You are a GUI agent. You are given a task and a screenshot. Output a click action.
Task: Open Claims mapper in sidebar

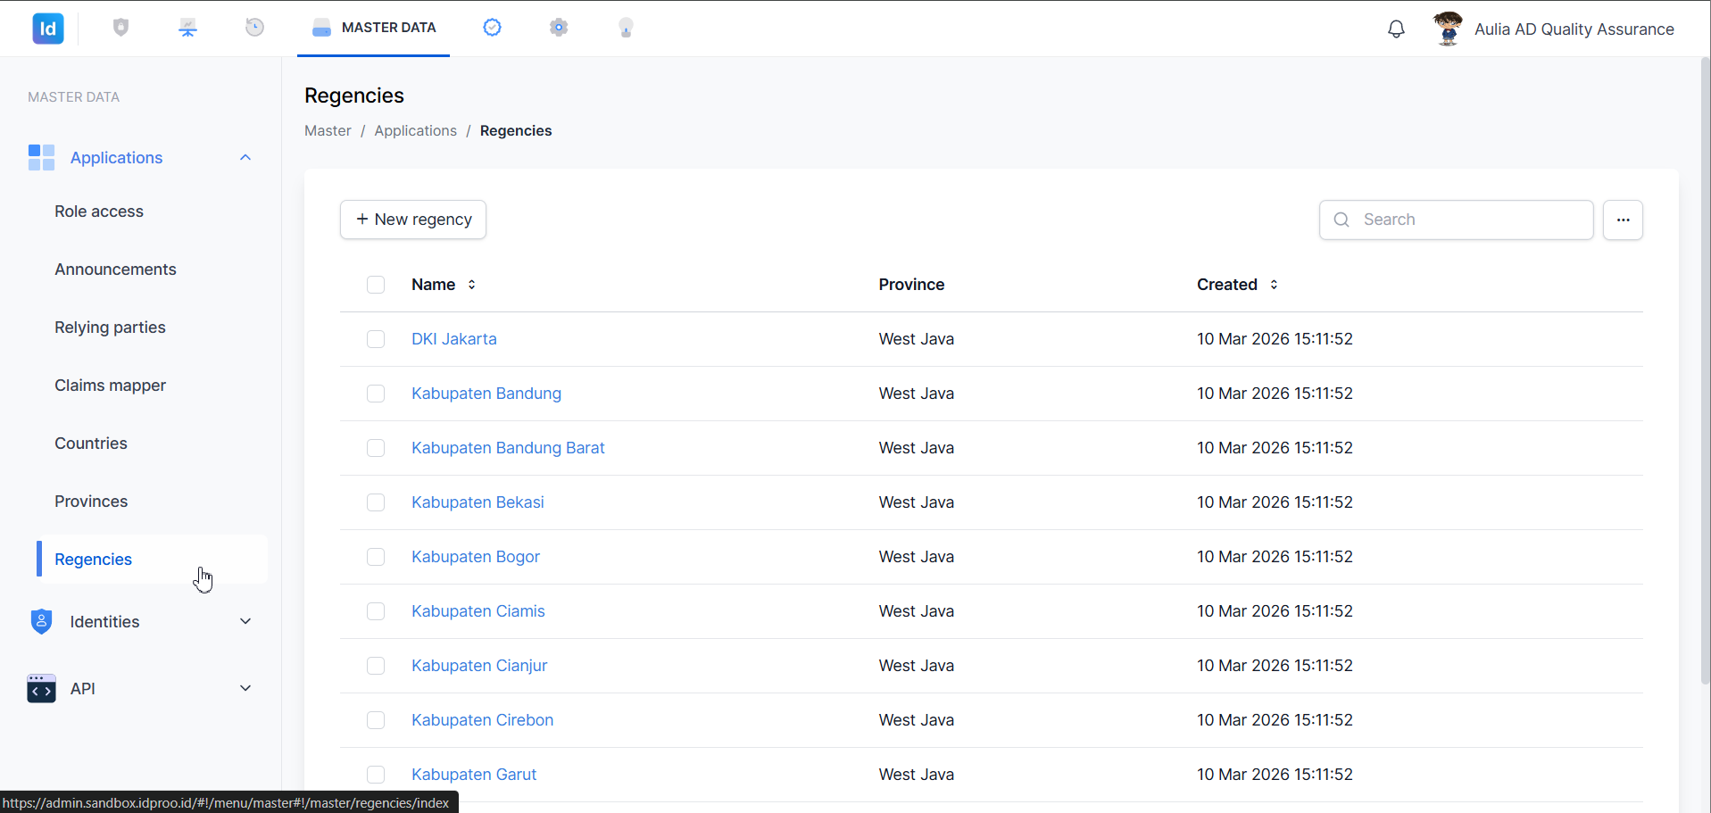pyautogui.click(x=110, y=386)
